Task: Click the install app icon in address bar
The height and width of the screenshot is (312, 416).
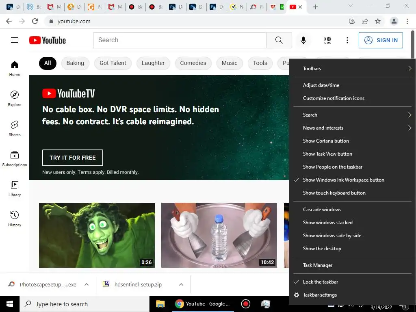Action: 352,21
